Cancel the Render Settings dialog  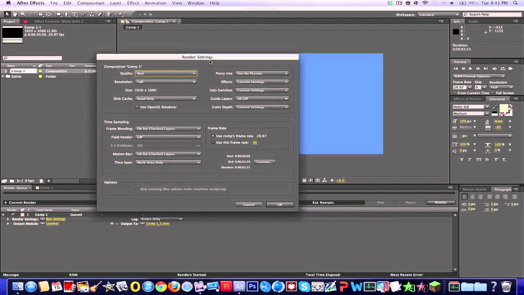click(x=249, y=204)
